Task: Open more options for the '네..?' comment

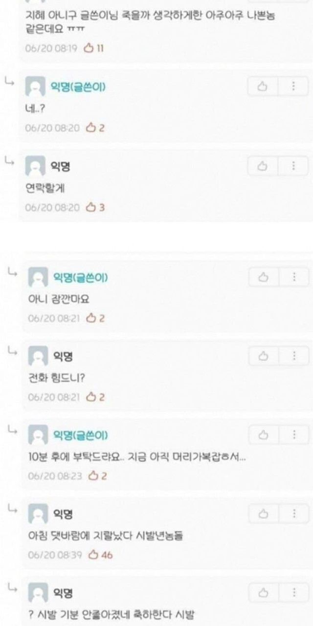Action: point(293,87)
